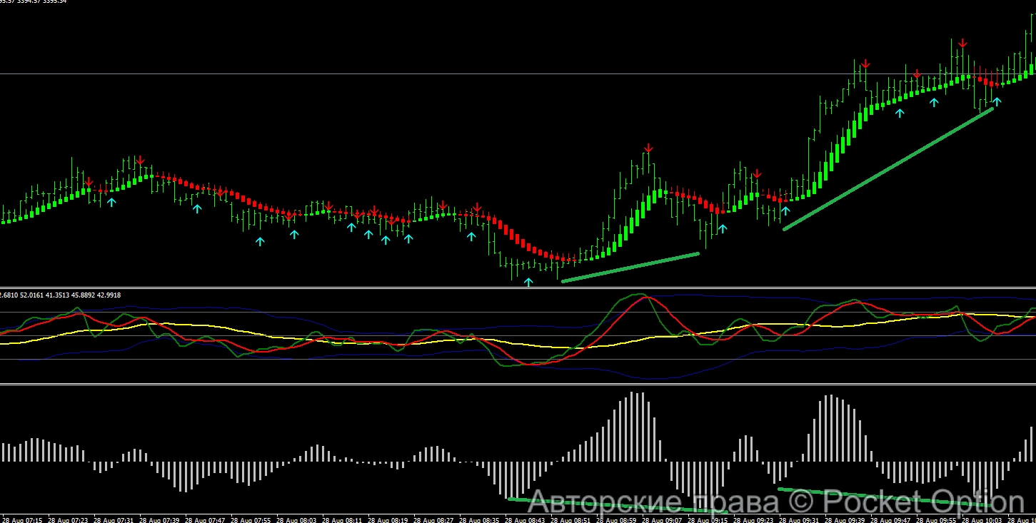The height and width of the screenshot is (523, 1036).
Task: Select the short green trendline under the 08:51 lows
Action: 630,267
